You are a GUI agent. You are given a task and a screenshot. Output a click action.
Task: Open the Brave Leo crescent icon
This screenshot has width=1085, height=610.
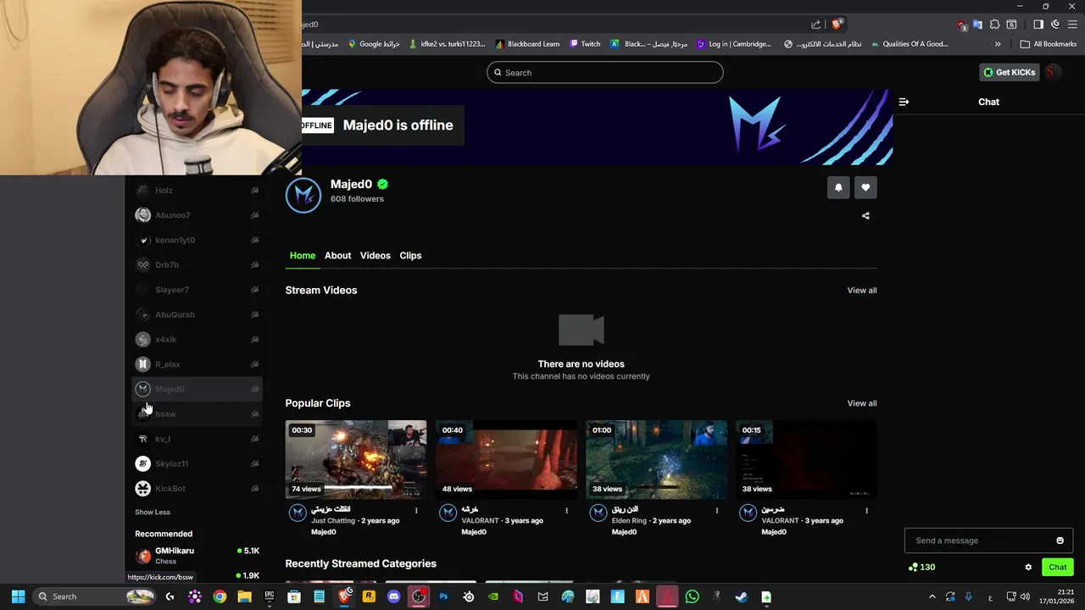[1055, 25]
